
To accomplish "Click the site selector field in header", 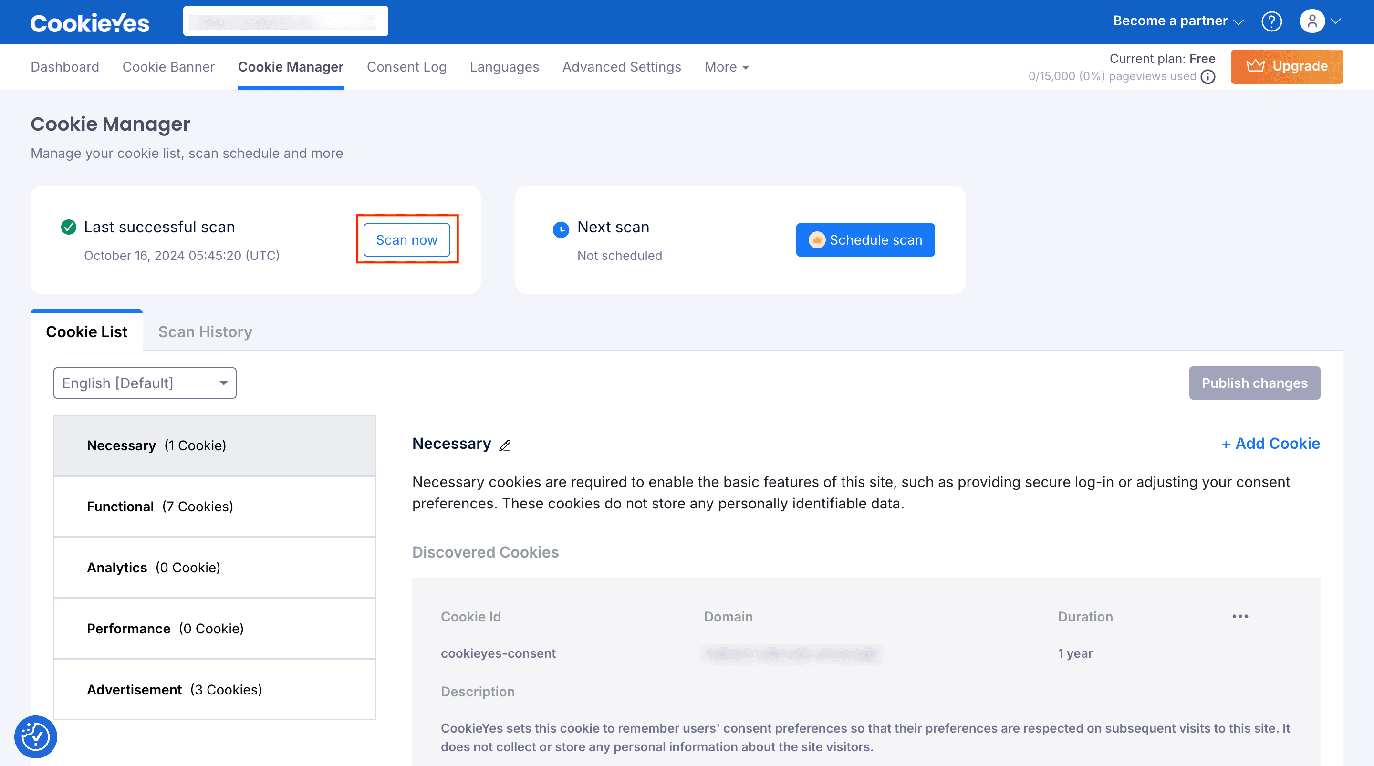I will click(x=285, y=21).
